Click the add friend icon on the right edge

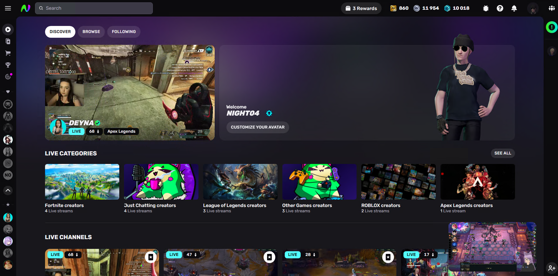[x=552, y=268]
